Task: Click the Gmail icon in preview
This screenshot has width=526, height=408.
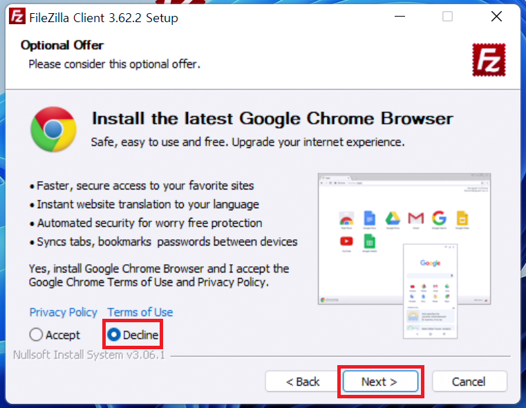Action: click(415, 218)
